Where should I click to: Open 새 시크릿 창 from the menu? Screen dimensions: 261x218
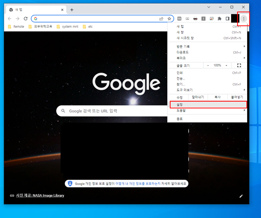pos(207,38)
